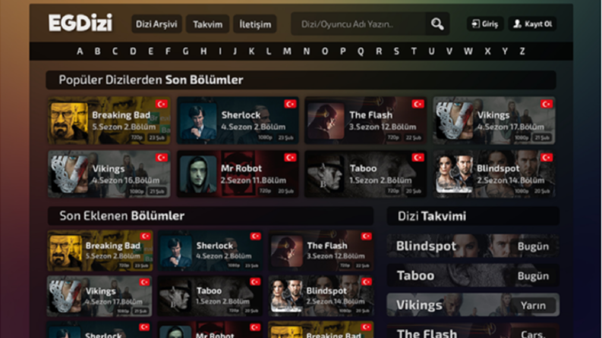The image size is (602, 338).
Task: Filter series by letter H
Action: (203, 52)
